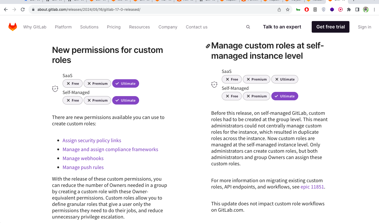This screenshot has height=223, width=379.
Task: Open the site search magnifier icon
Action: 248,27
